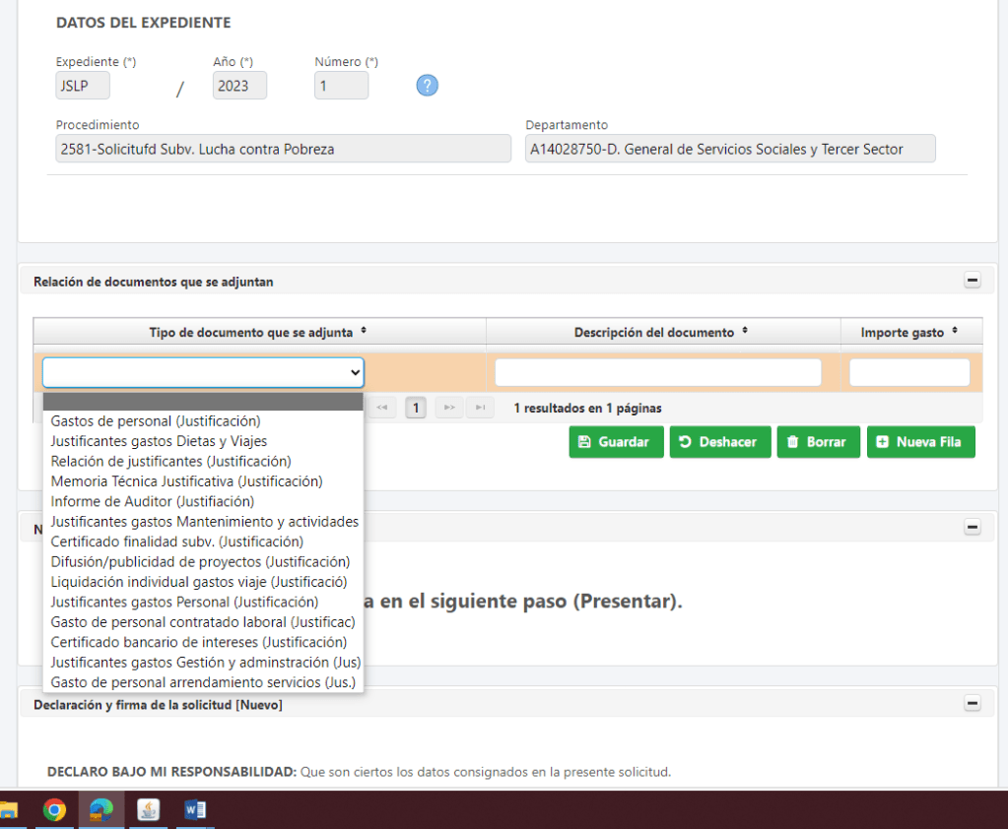Open Microsoft Word from the taskbar
Screen dimensions: 1008x829
[x=195, y=810]
